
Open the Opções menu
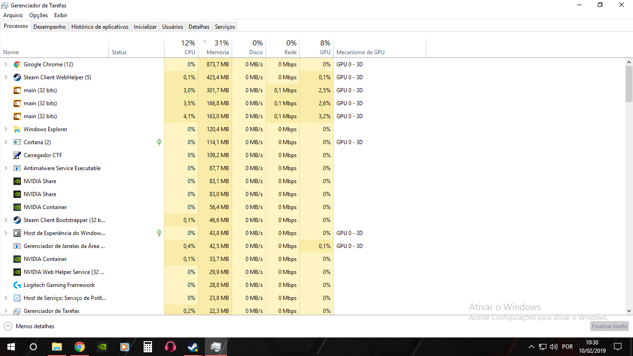coord(38,15)
